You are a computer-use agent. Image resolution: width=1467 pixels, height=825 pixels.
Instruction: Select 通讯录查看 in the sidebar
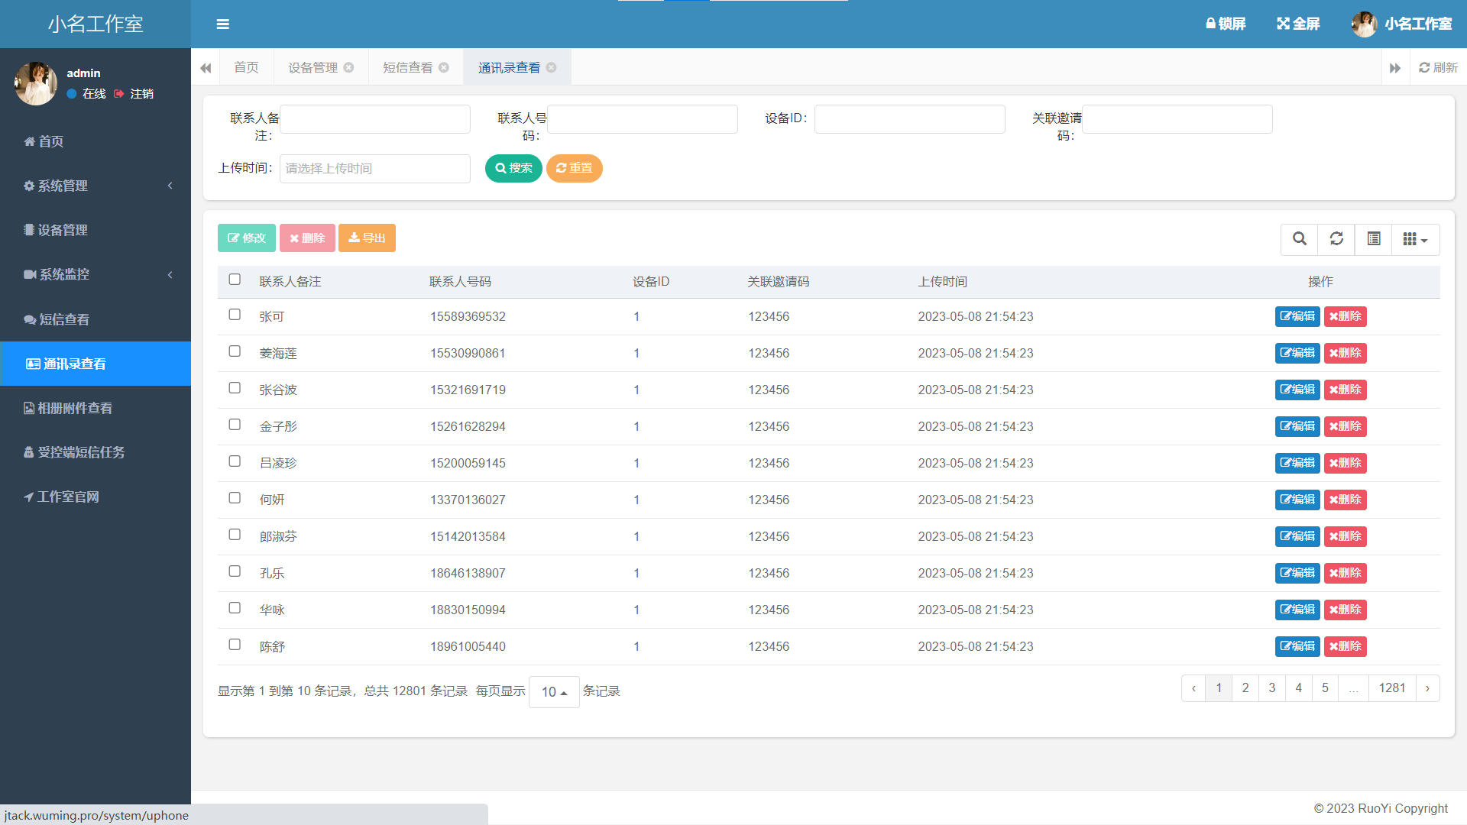point(96,364)
